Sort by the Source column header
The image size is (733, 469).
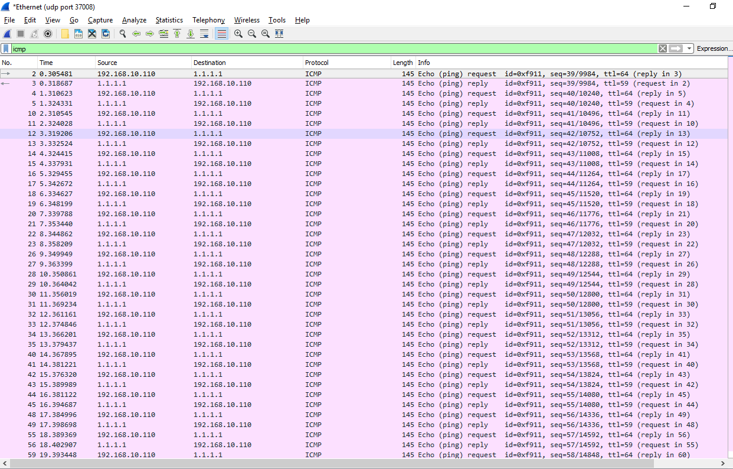143,63
